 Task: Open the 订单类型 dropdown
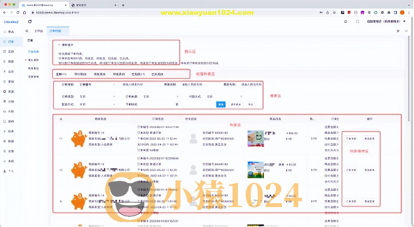coord(97,96)
